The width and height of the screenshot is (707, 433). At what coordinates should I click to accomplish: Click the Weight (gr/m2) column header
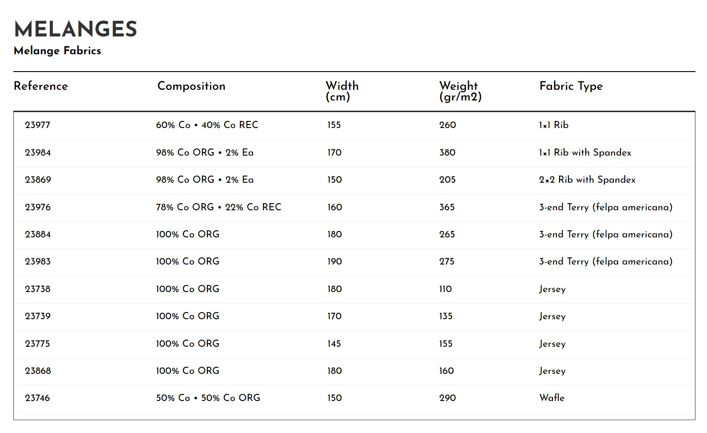(x=461, y=91)
